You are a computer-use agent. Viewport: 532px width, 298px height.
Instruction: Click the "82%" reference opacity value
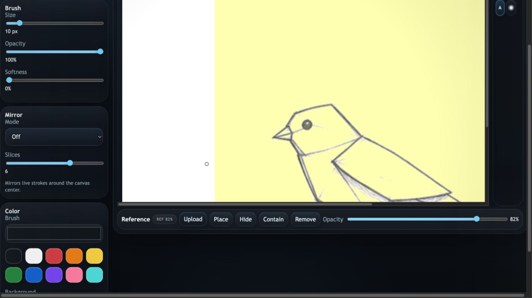(x=514, y=219)
